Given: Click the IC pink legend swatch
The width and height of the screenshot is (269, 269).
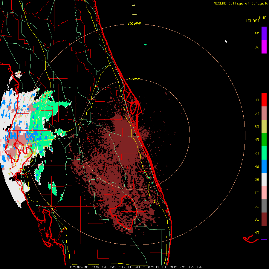Looking at the screenshot, I should tap(264, 193).
